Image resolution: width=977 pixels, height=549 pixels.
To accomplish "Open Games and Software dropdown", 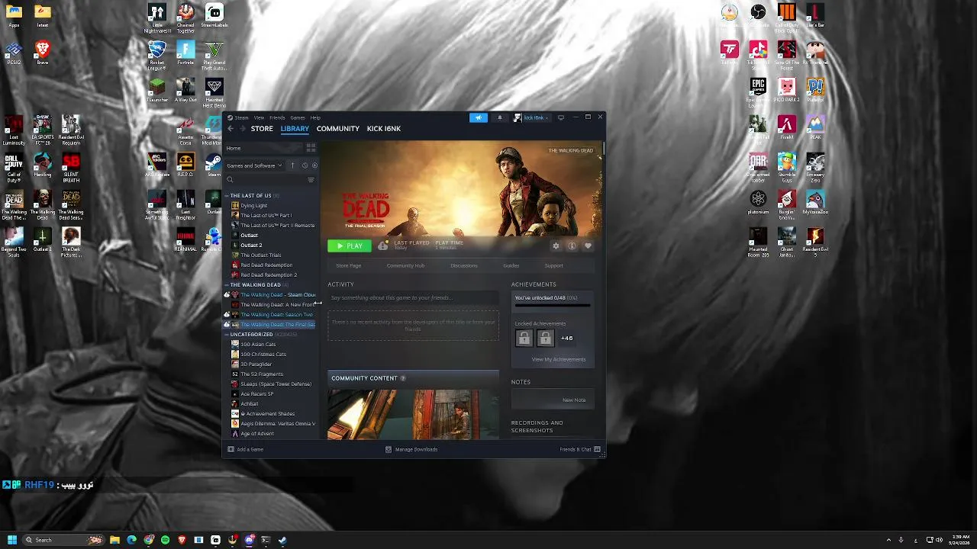I will (x=254, y=165).
